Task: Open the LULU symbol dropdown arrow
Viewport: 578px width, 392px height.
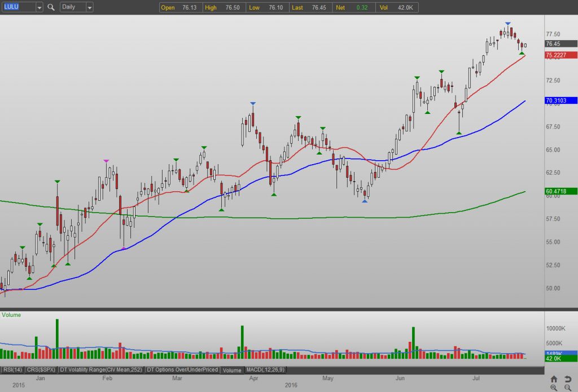Action: pyautogui.click(x=40, y=7)
